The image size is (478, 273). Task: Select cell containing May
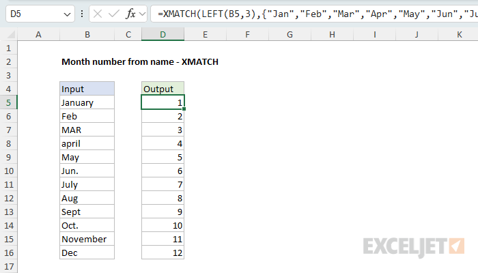pyautogui.click(x=87, y=157)
